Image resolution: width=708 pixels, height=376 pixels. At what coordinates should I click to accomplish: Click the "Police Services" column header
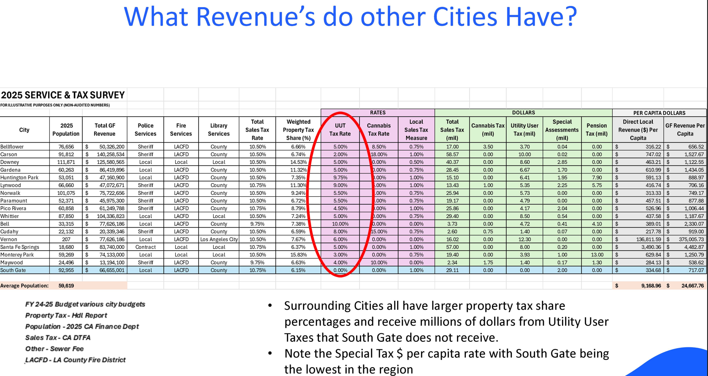tap(145, 130)
